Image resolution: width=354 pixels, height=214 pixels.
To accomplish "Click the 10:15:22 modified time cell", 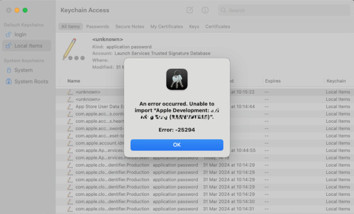I will coord(242,92).
